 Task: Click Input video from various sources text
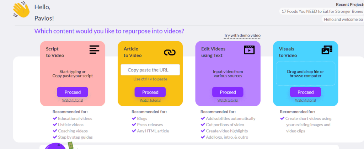[x=228, y=74]
